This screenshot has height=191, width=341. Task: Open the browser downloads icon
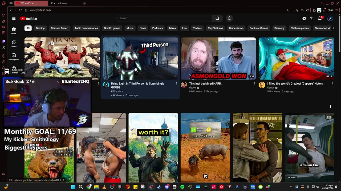[x=324, y=10]
